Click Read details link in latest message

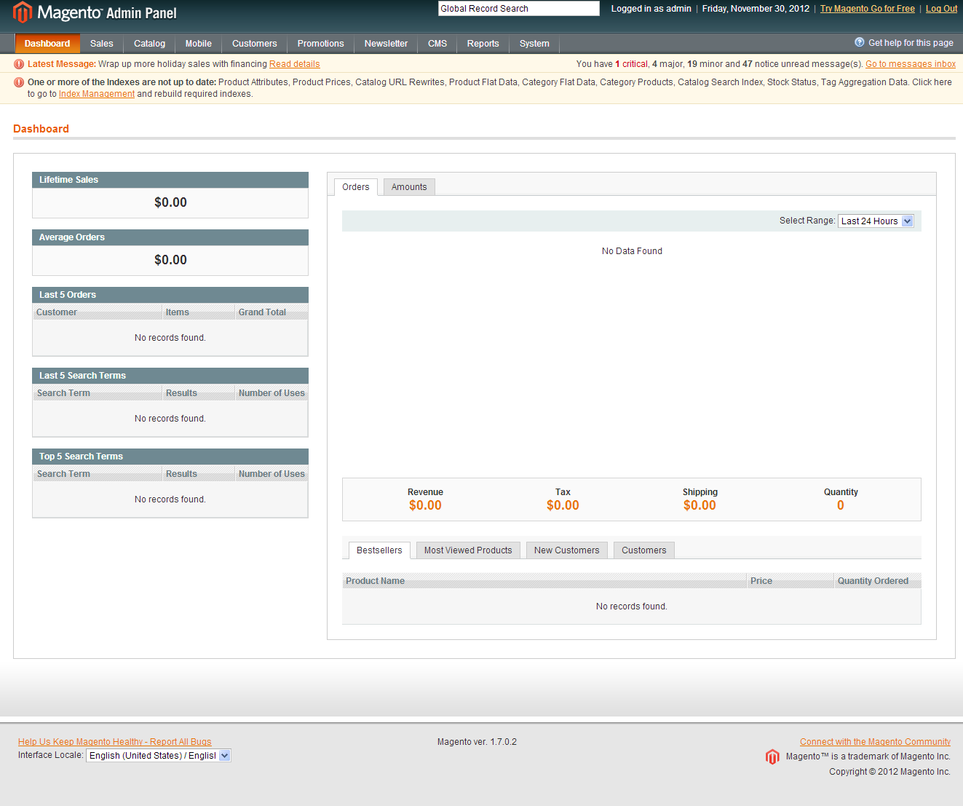click(294, 64)
